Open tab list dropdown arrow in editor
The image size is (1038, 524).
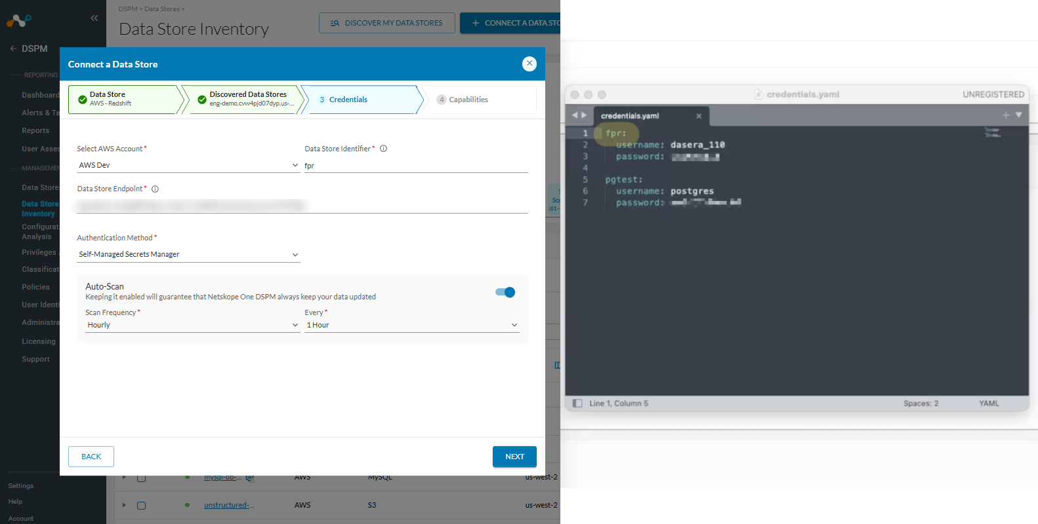1019,115
